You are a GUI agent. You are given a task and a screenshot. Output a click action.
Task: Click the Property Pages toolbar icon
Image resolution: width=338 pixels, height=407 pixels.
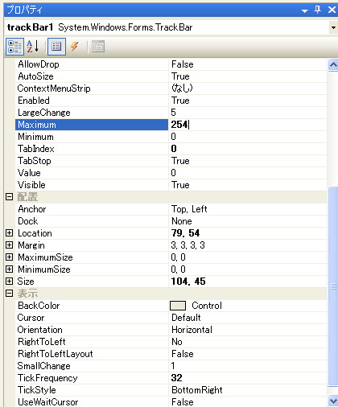[x=98, y=47]
